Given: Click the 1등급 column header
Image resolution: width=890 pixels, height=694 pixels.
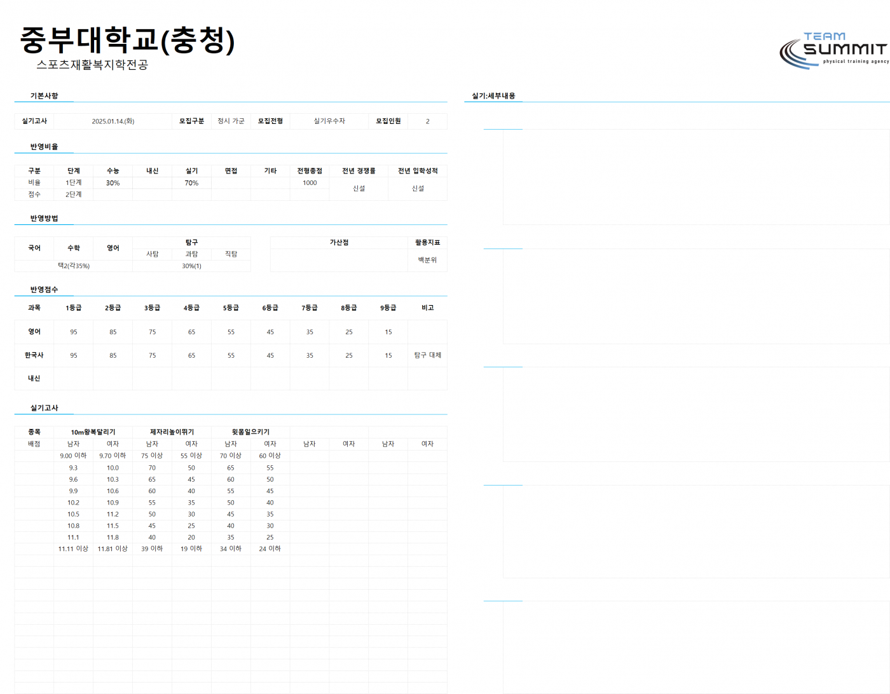Looking at the screenshot, I should point(74,308).
